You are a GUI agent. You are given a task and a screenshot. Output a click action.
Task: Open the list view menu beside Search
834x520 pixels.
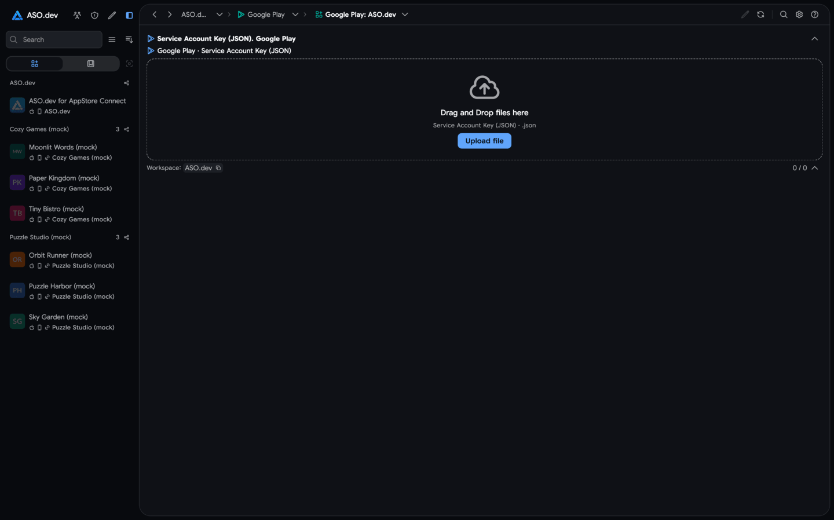coord(112,39)
